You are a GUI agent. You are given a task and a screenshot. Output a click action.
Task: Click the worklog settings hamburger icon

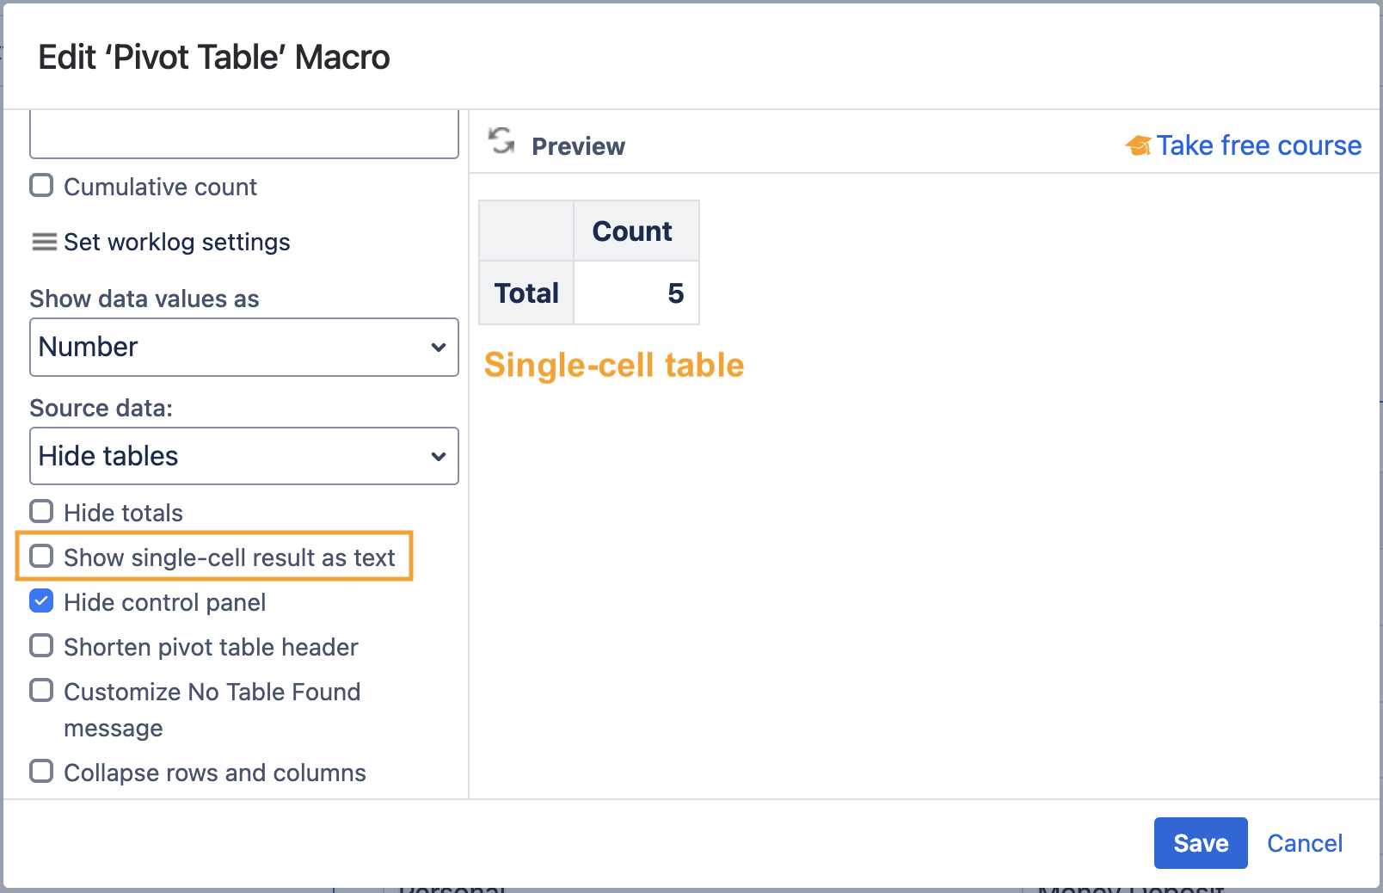(x=44, y=243)
